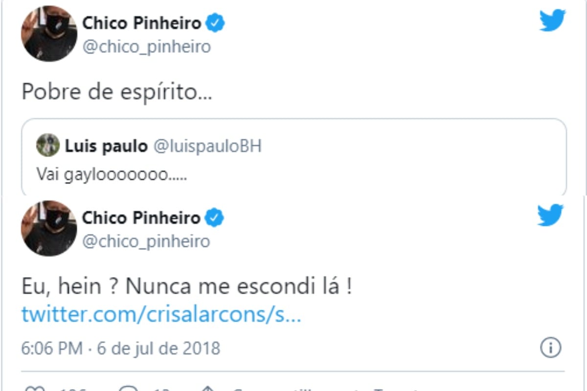Open the tweet info icon beside the date
This screenshot has height=391, width=587.
[550, 348]
